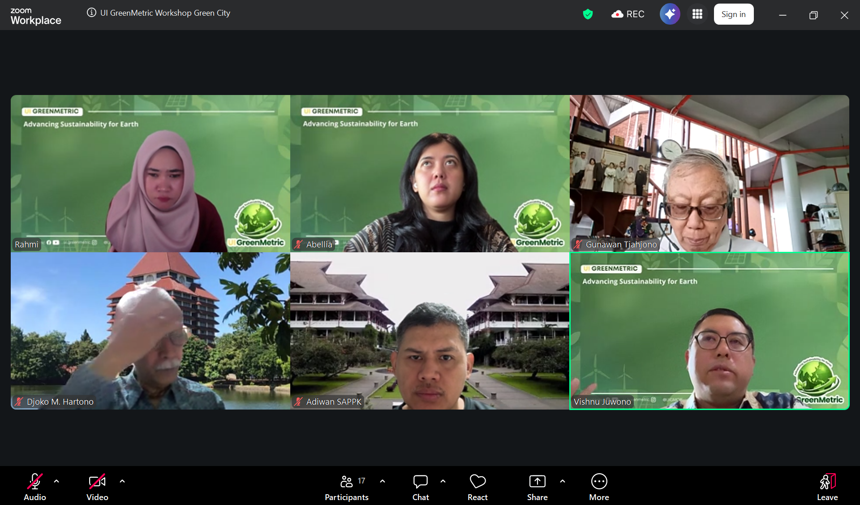
Task: Click the green encryption shield icon
Action: tap(588, 14)
